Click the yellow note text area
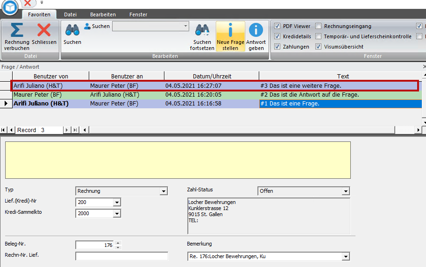Screen dimensions: 426x267 [178, 160]
